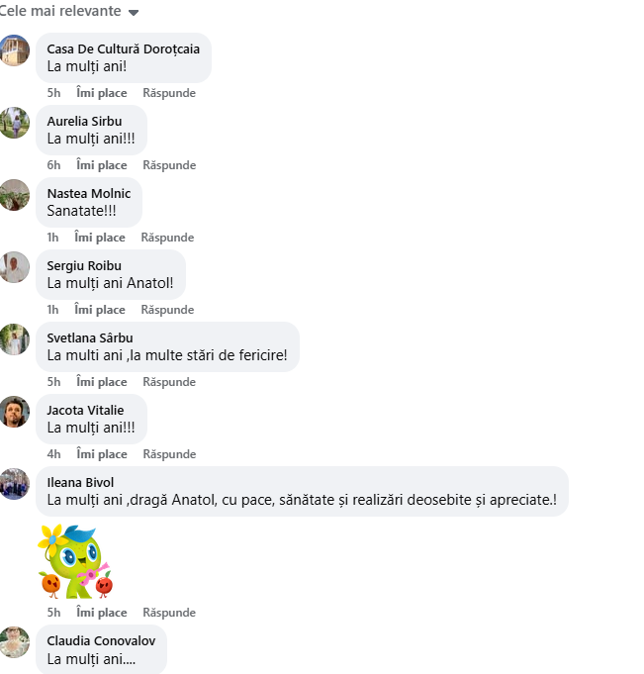Reply to Aurelia Sirbu's comment
Screen dimensions: 644x674
point(169,165)
